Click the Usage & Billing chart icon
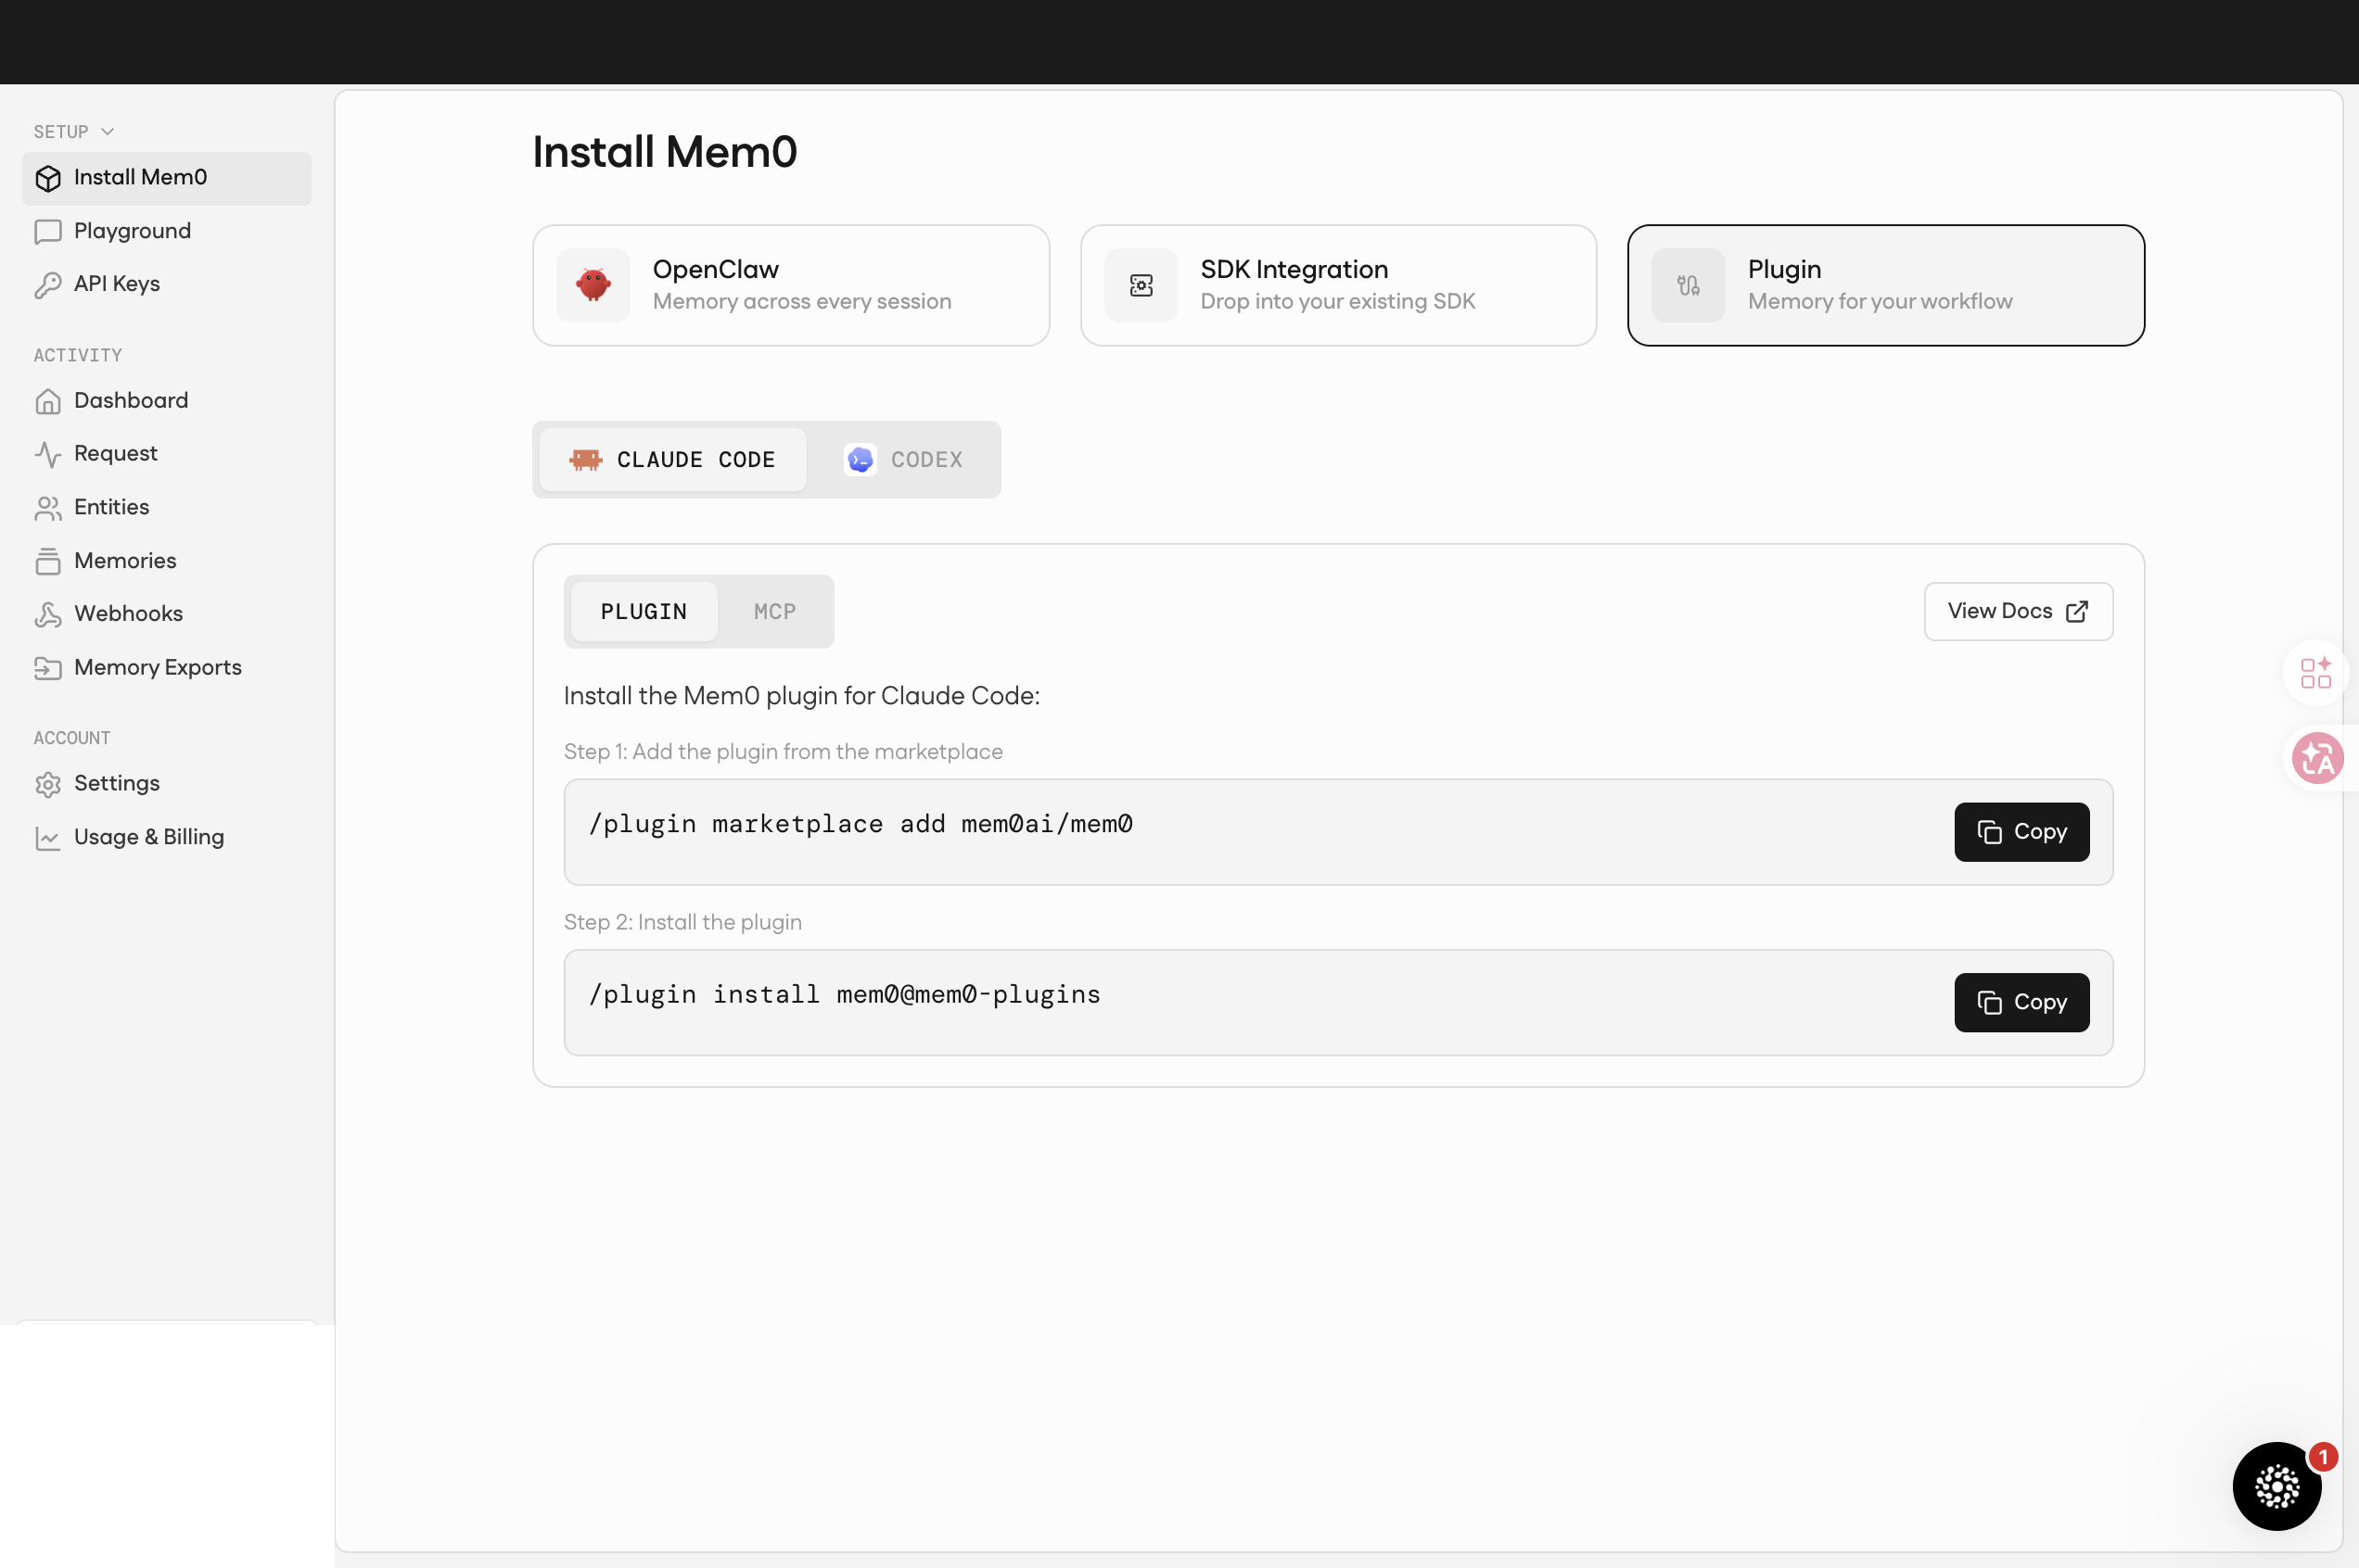 click(47, 837)
